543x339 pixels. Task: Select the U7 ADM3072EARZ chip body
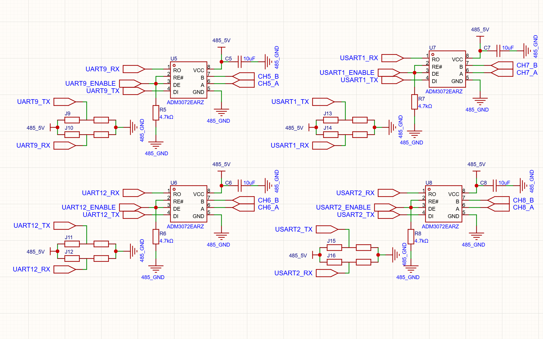[x=447, y=69]
